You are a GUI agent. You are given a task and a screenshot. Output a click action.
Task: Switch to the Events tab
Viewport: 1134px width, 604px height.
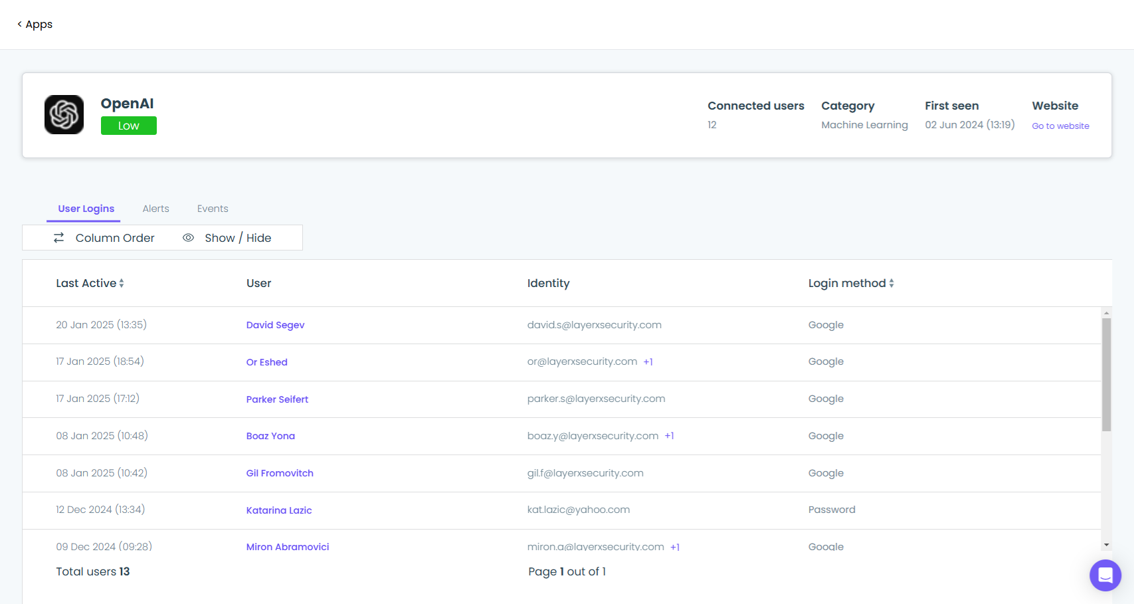(213, 209)
